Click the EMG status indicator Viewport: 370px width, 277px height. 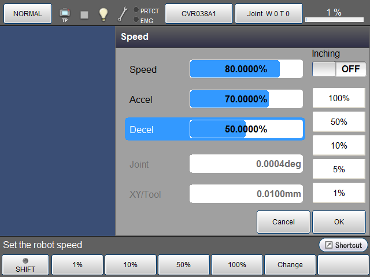143,20
